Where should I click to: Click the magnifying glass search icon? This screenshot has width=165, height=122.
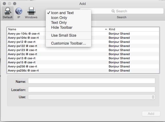point(113,11)
